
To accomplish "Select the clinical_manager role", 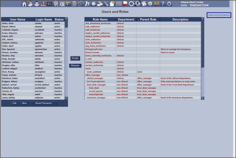I will 143,78.
